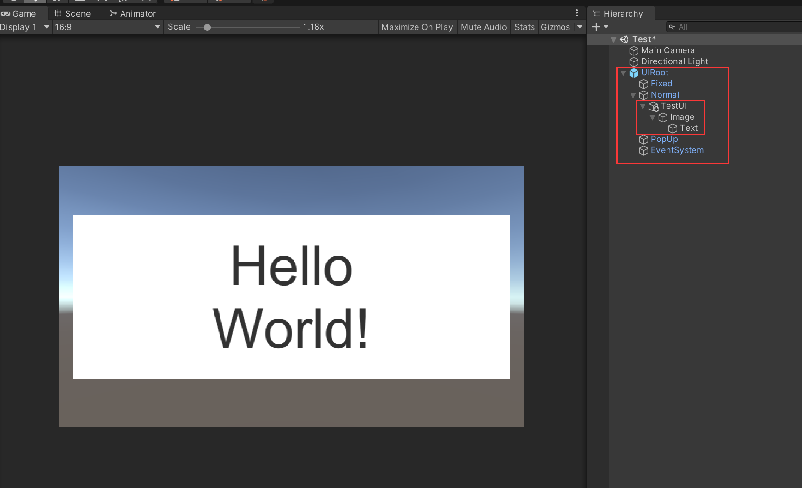The height and width of the screenshot is (488, 802).
Task: Select the EventSystem object
Action: coord(677,150)
